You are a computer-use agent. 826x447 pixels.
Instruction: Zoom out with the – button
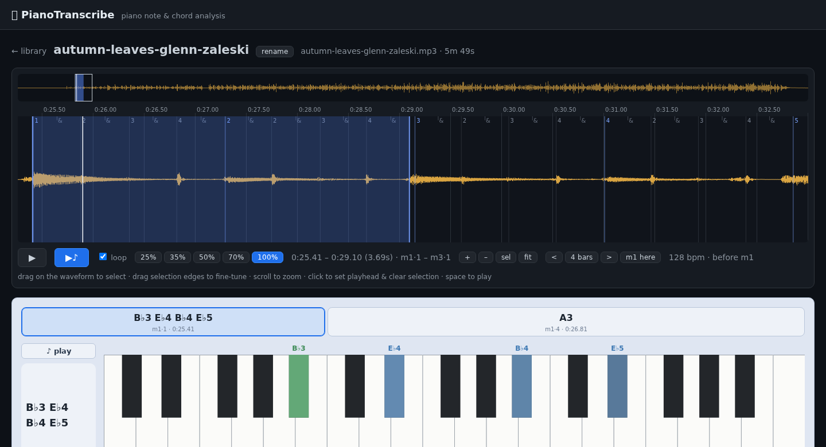[x=486, y=257]
